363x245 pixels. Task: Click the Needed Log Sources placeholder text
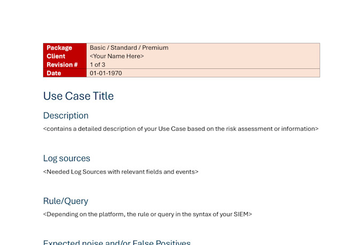121,172
